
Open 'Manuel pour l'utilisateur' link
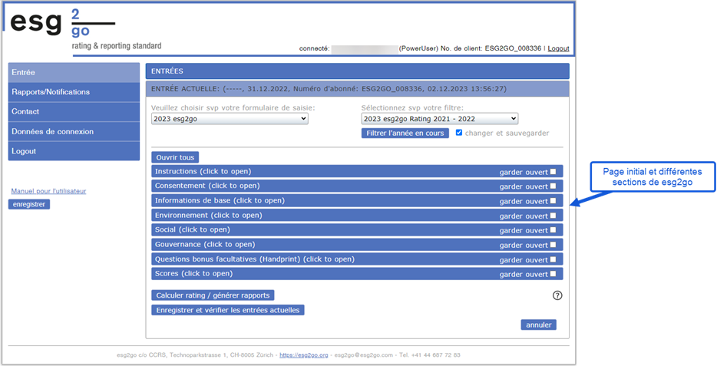tap(48, 191)
